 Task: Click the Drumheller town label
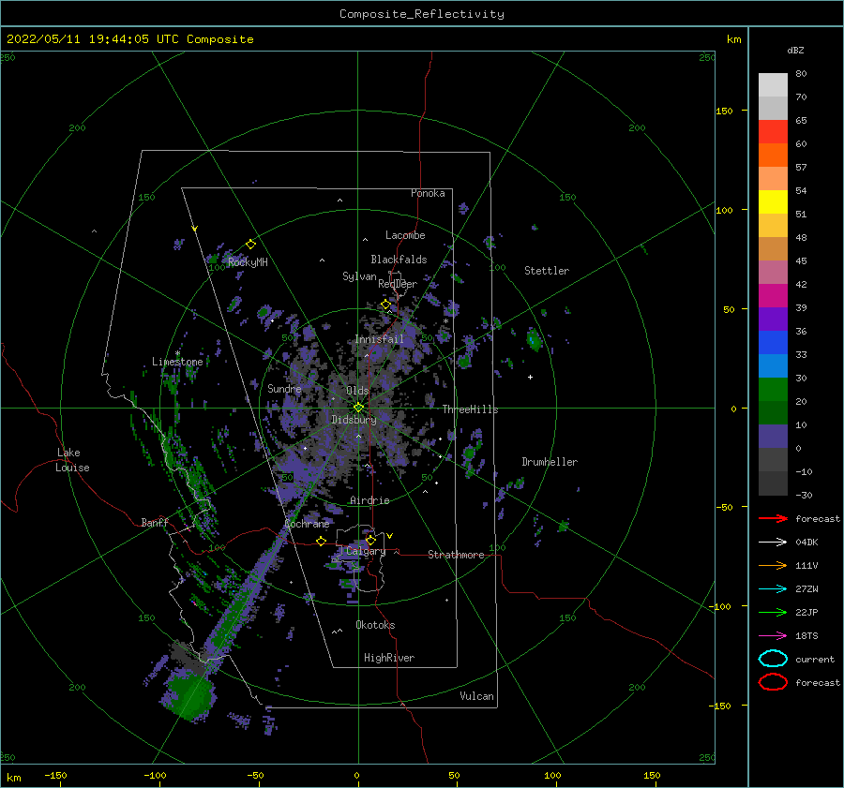click(550, 462)
